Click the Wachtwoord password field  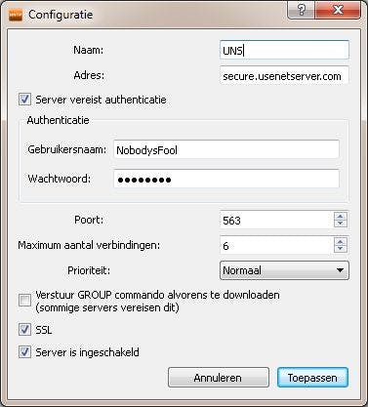pyautogui.click(x=226, y=179)
